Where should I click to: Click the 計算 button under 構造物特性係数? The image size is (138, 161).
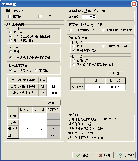51,103
